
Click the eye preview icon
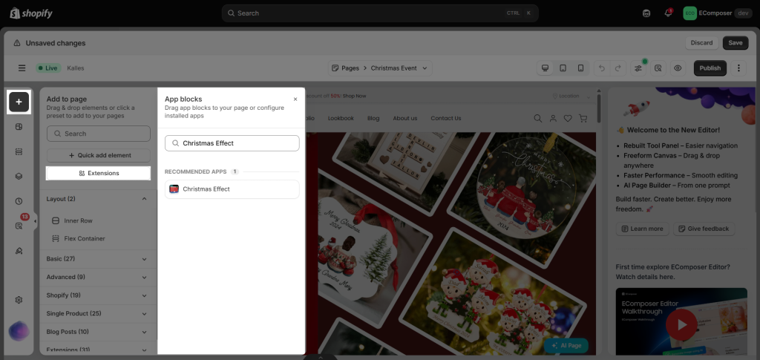coord(678,68)
